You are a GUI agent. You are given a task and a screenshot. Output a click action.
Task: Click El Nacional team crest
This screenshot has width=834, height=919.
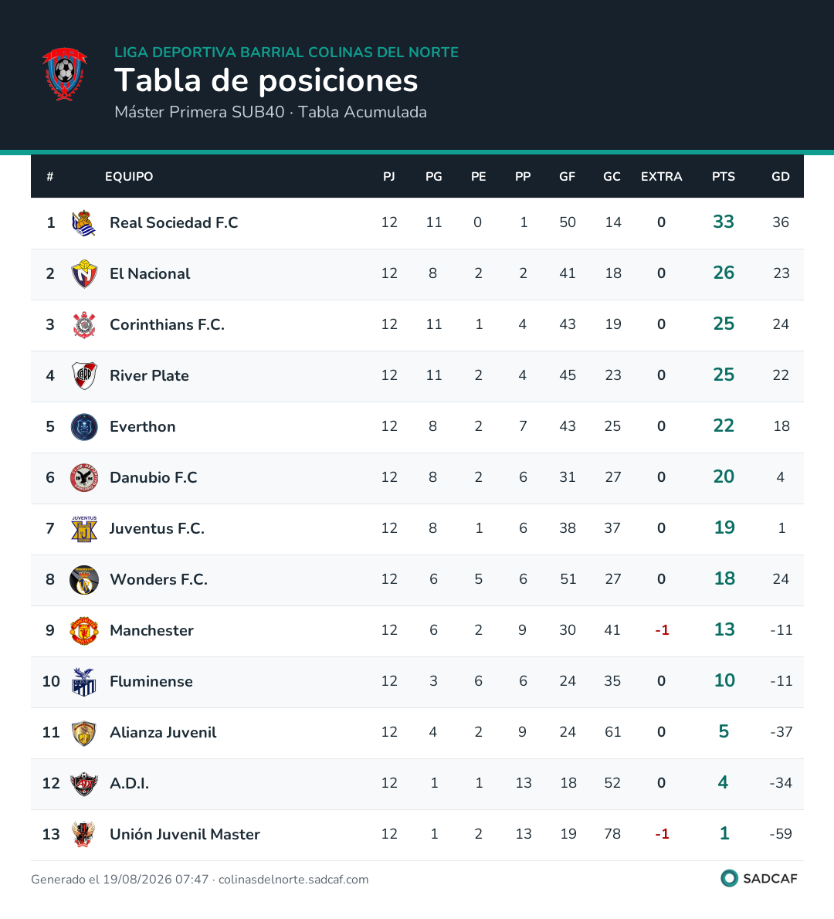84,273
